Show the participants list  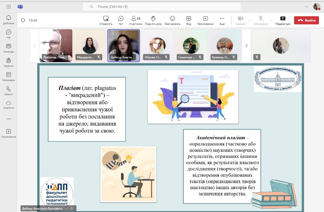click(136, 20)
